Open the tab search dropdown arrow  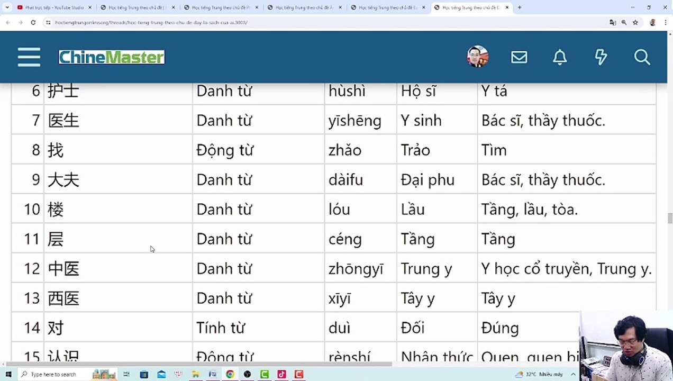point(7,7)
